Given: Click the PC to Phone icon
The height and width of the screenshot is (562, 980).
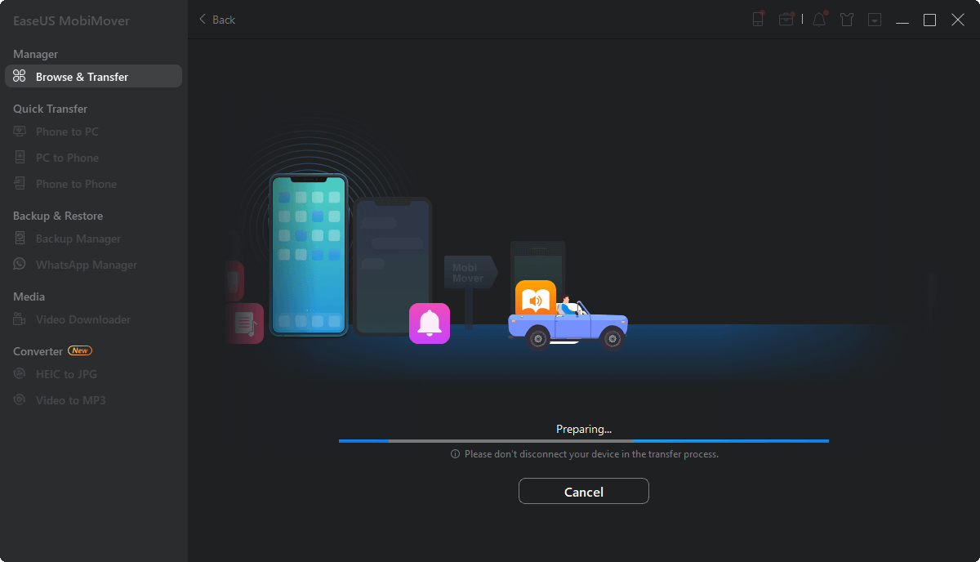Looking at the screenshot, I should click(x=20, y=158).
